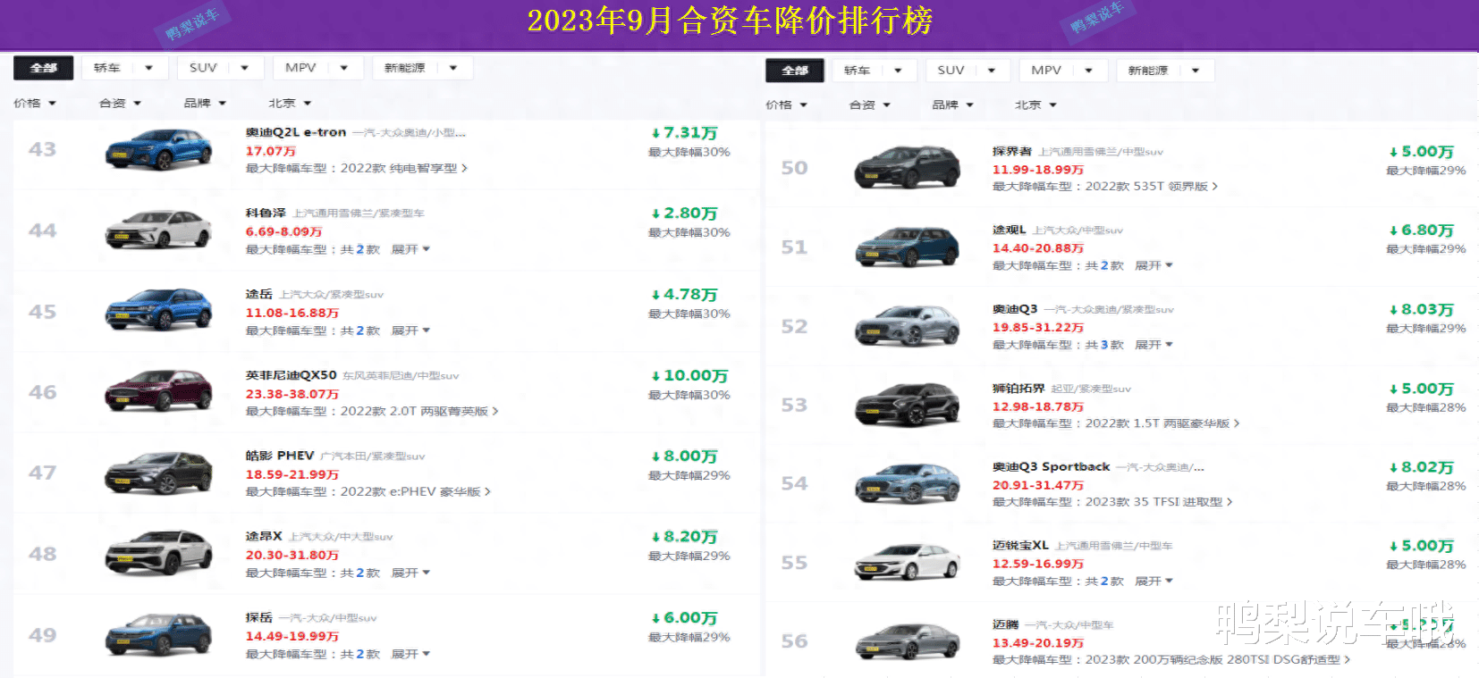
Task: Click the price range 14.40-20.88万
Action: pos(1038,247)
